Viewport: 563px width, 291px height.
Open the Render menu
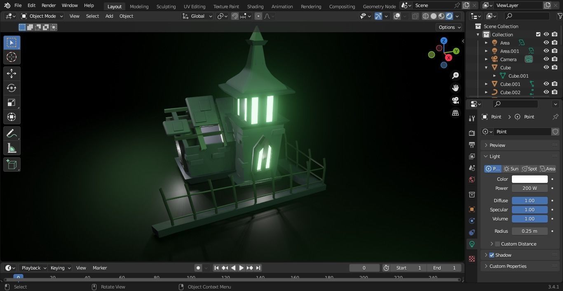pos(49,5)
